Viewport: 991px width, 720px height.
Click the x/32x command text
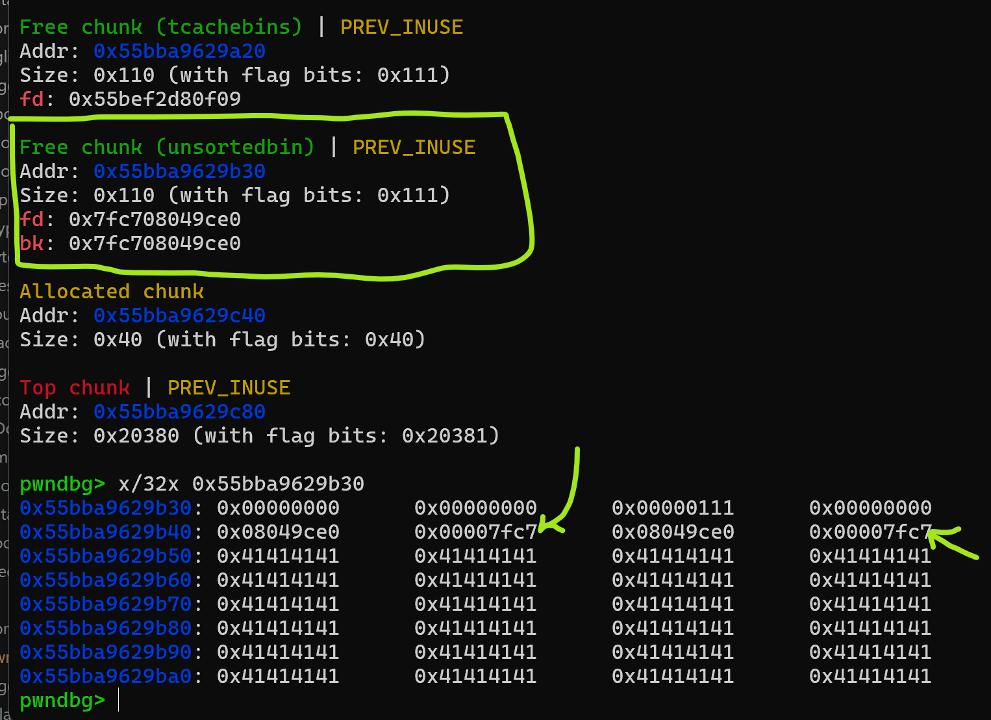241,484
